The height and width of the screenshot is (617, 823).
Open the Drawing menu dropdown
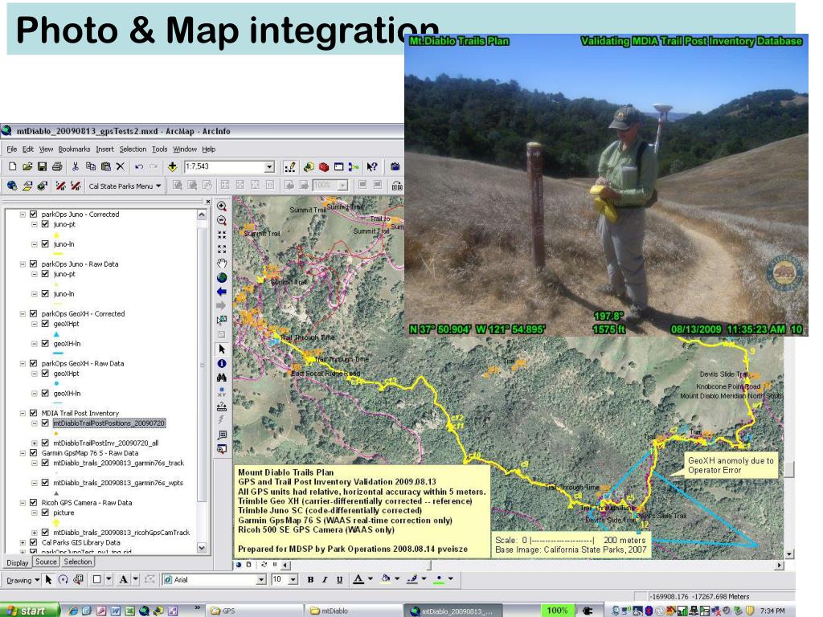tap(23, 580)
